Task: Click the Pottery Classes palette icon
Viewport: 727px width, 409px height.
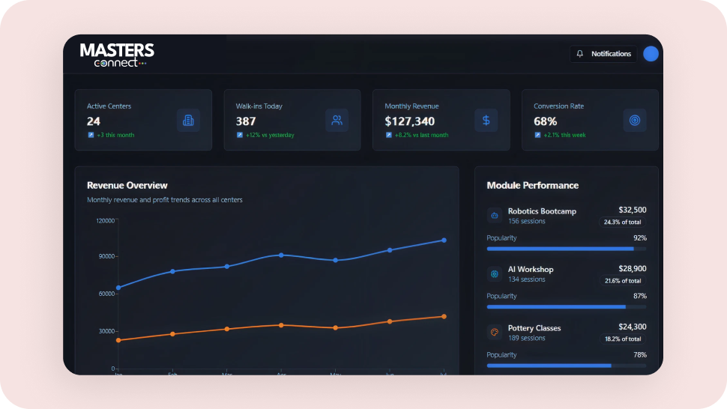Action: pyautogui.click(x=495, y=333)
